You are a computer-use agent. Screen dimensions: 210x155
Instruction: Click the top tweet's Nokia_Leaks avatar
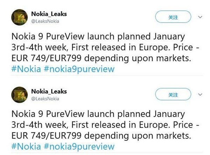point(20,17)
